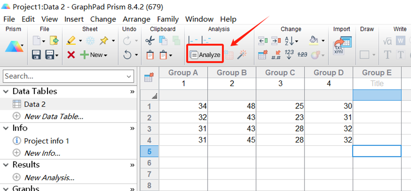Open dropdown arrow next to new file icon
411x191 pixels.
click(x=44, y=41)
